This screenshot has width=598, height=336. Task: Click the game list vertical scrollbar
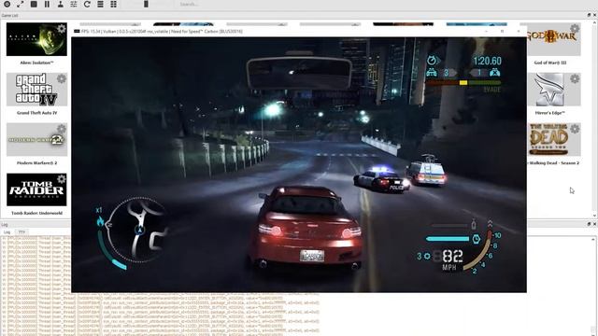pos(594,119)
